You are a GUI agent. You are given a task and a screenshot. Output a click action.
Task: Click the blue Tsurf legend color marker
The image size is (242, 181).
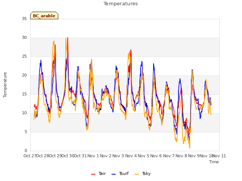[113, 174]
